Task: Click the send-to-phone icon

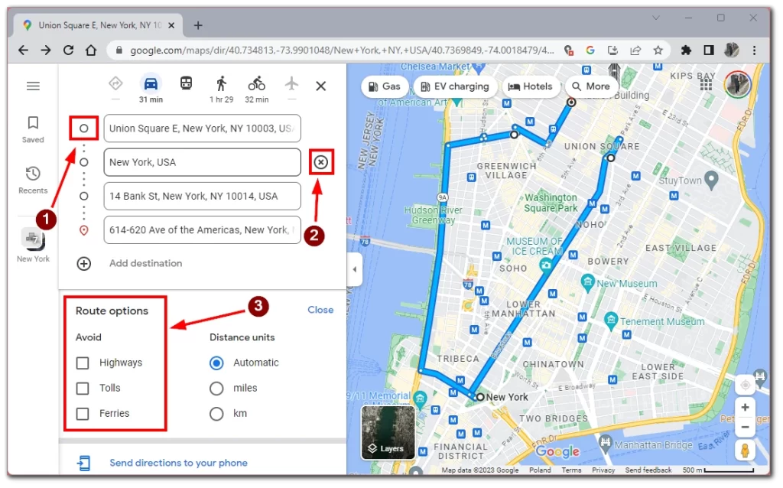Action: coord(84,463)
